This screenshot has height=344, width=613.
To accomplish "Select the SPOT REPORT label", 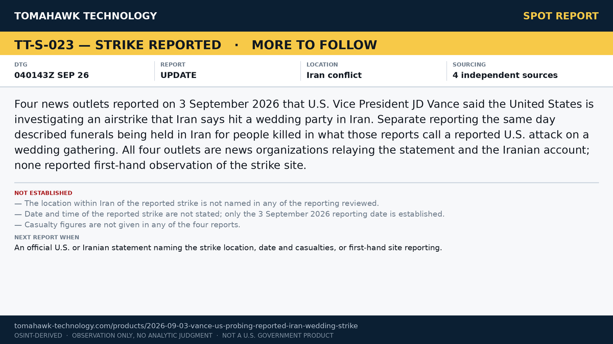I will click(x=560, y=16).
